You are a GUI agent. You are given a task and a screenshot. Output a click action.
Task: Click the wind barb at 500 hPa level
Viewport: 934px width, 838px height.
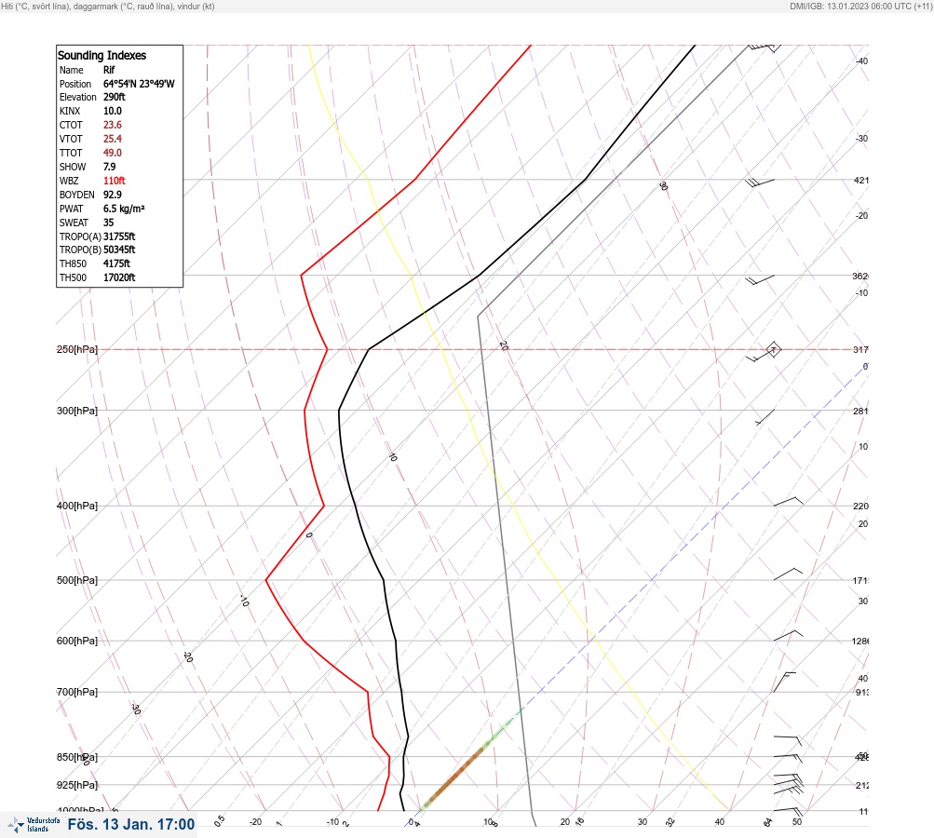(x=788, y=574)
